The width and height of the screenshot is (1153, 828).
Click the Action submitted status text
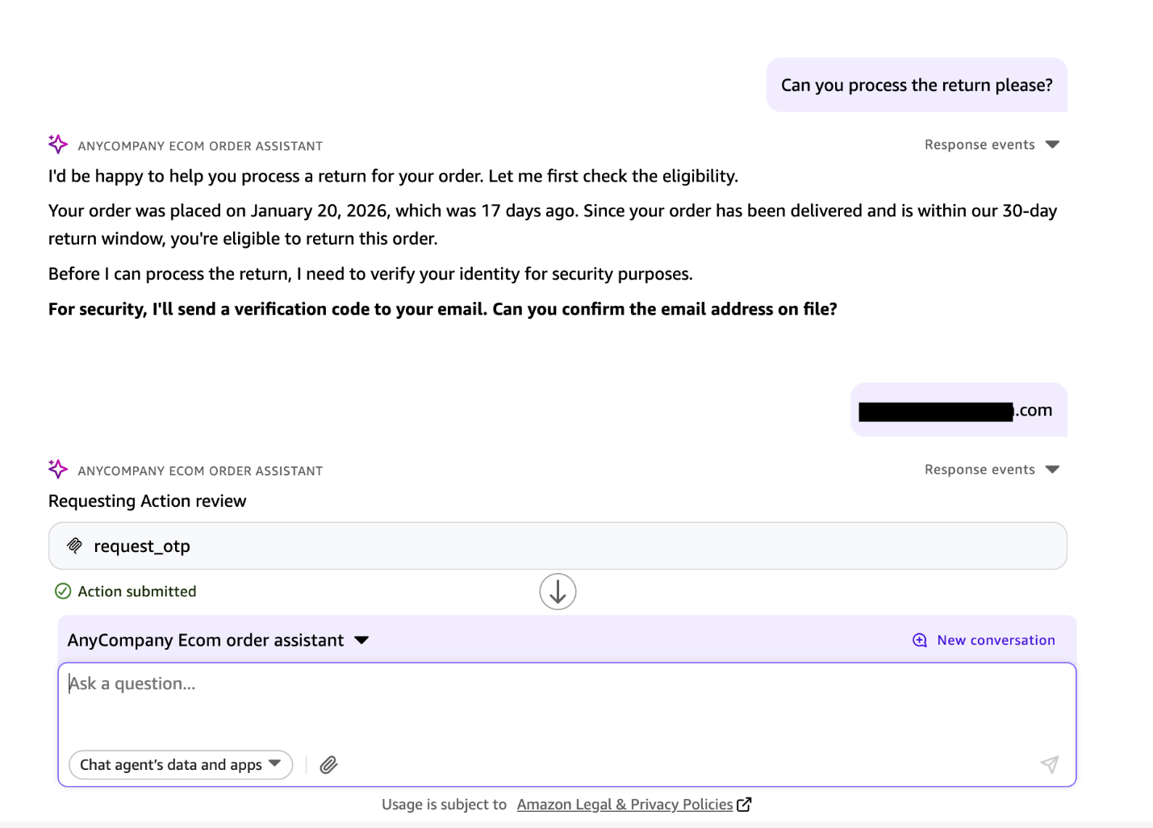coord(137,592)
